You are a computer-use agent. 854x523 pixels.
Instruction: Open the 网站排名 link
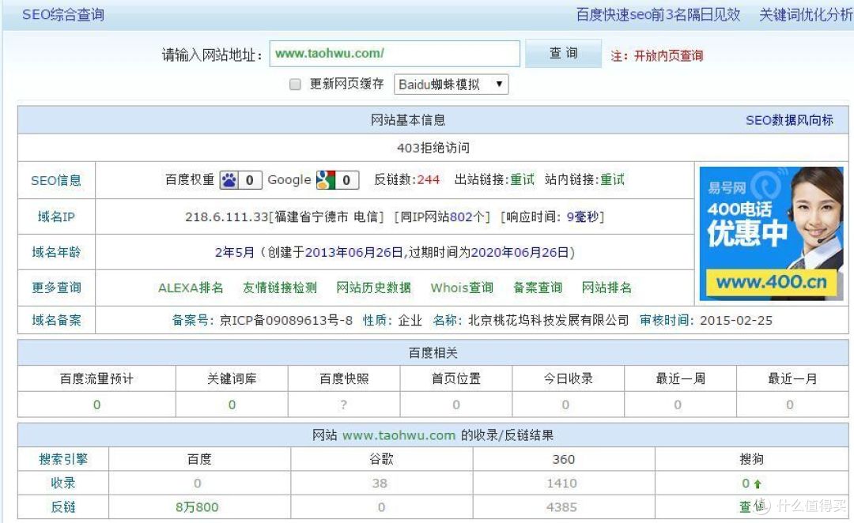(606, 288)
